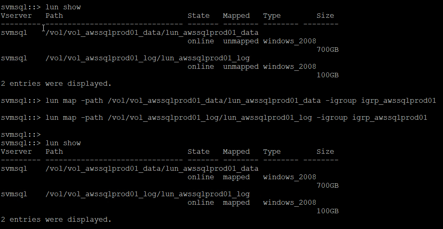443x229 pixels.
Task: Click the 100GB size in the second listing
Action: 327,211
